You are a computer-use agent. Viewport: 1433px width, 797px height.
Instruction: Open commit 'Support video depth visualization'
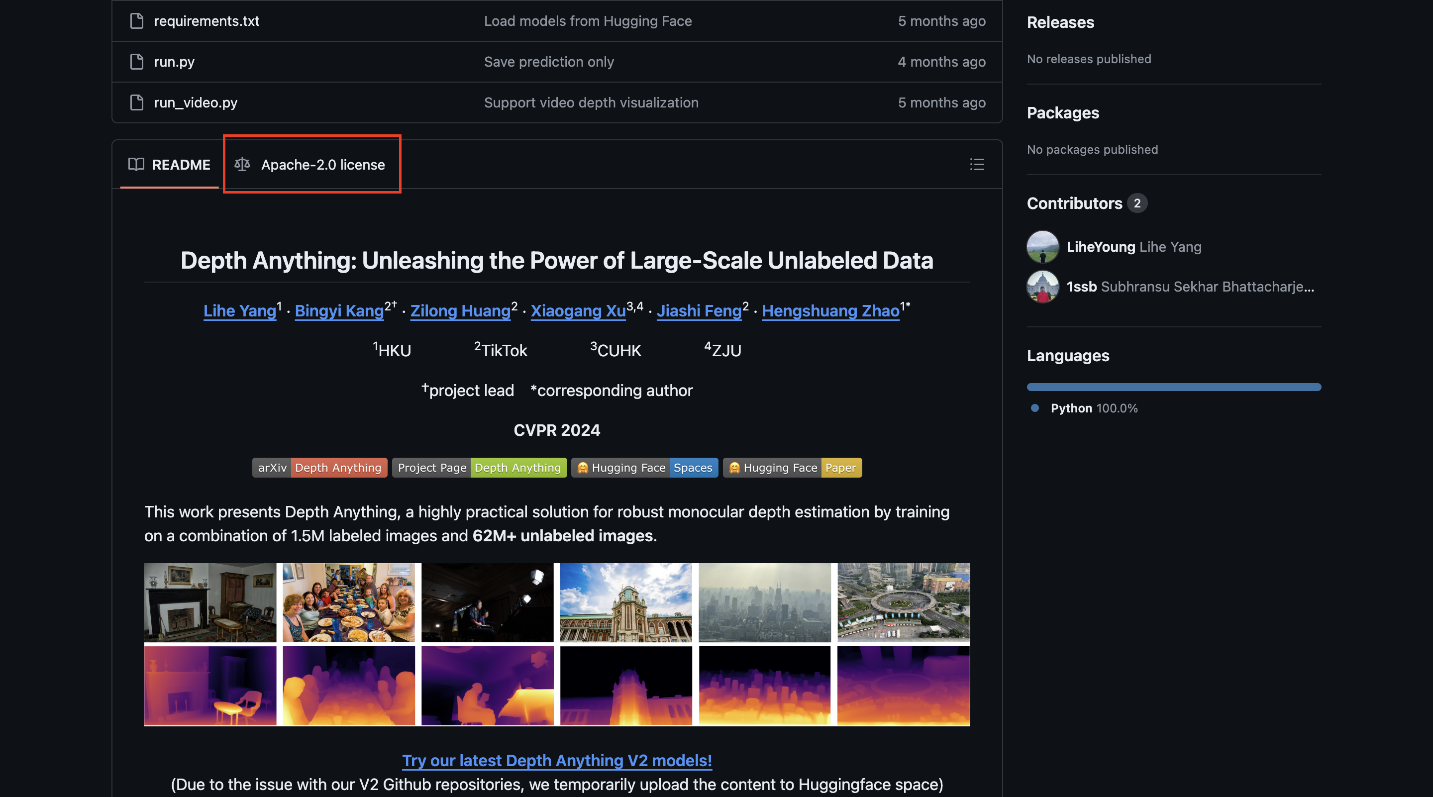[591, 102]
